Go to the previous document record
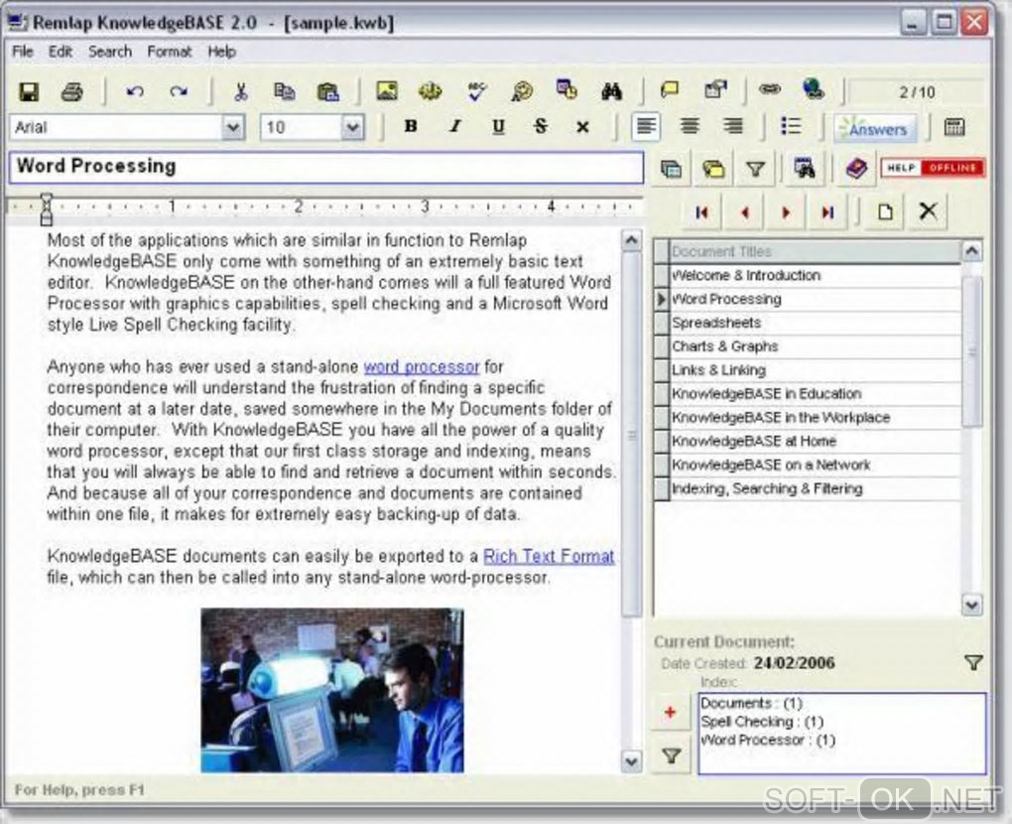 coord(745,212)
